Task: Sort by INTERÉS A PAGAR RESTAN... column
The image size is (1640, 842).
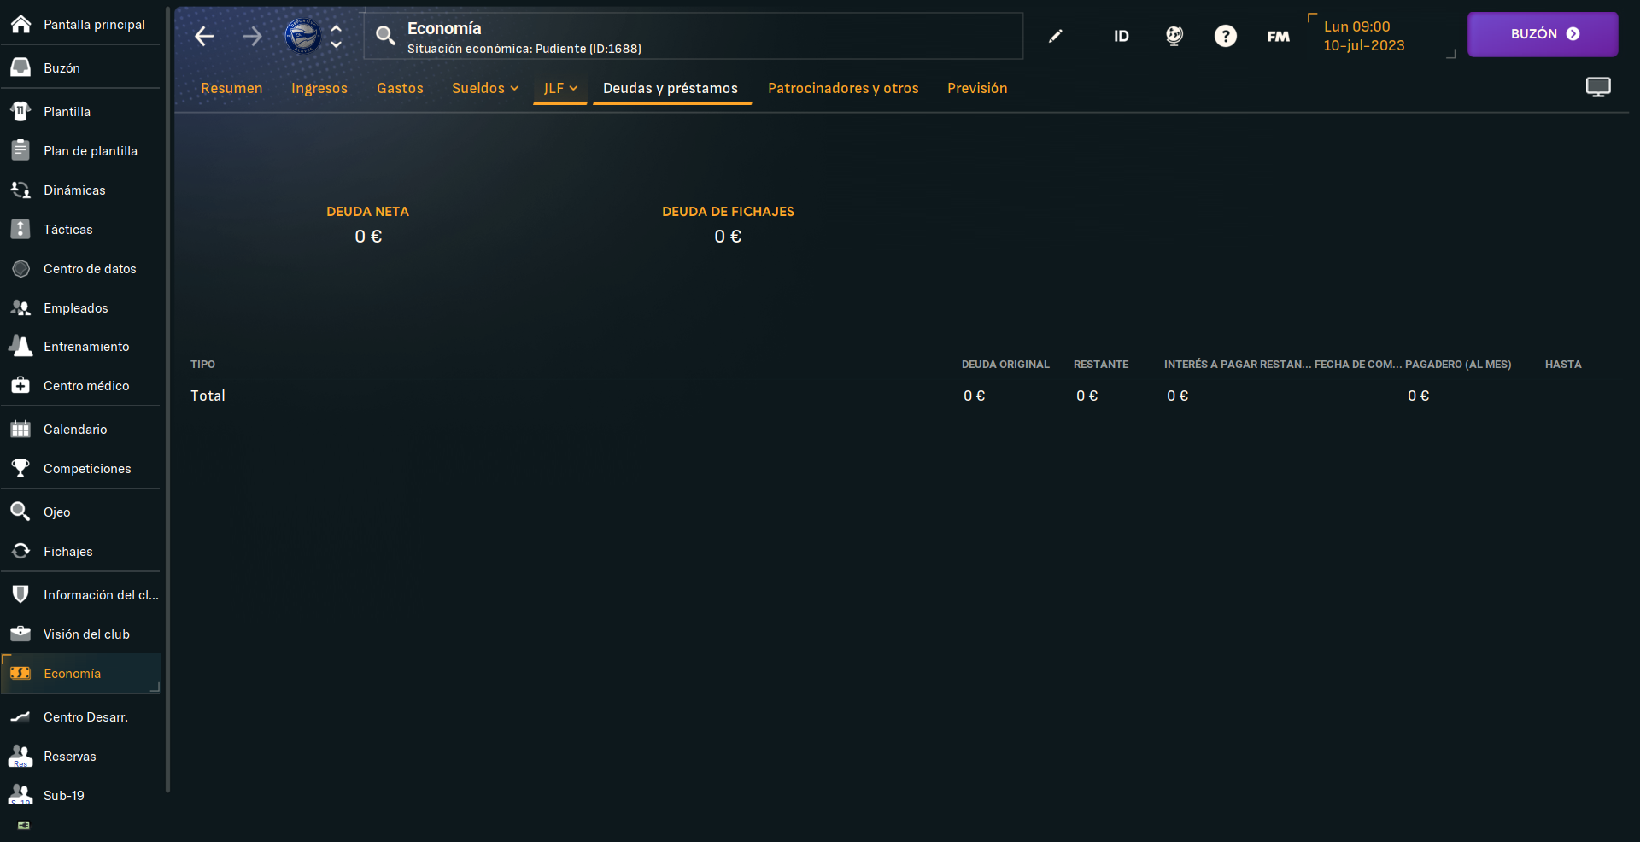Action: tap(1237, 365)
